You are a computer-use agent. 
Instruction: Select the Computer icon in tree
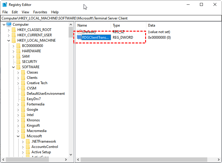(9, 25)
